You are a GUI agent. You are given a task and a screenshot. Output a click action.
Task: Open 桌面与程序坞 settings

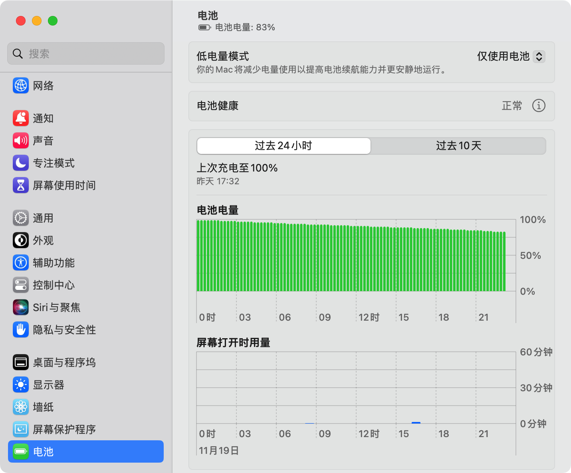(64, 363)
